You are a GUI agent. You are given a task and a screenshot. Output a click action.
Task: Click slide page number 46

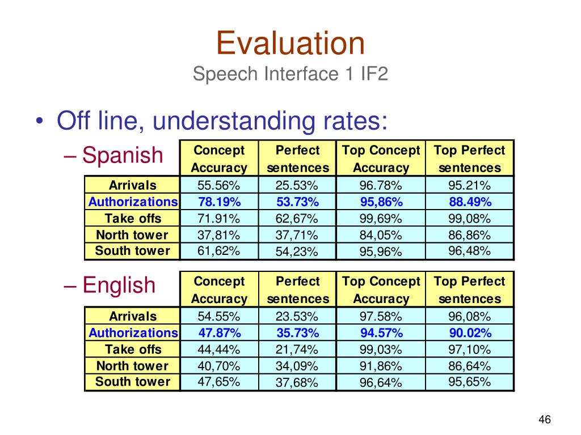544,420
